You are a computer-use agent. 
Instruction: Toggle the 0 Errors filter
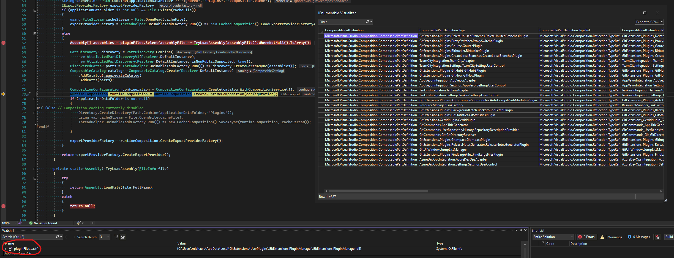587,237
